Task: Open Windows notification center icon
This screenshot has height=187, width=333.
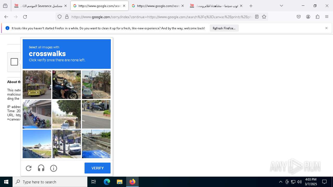Action: (x=324, y=182)
